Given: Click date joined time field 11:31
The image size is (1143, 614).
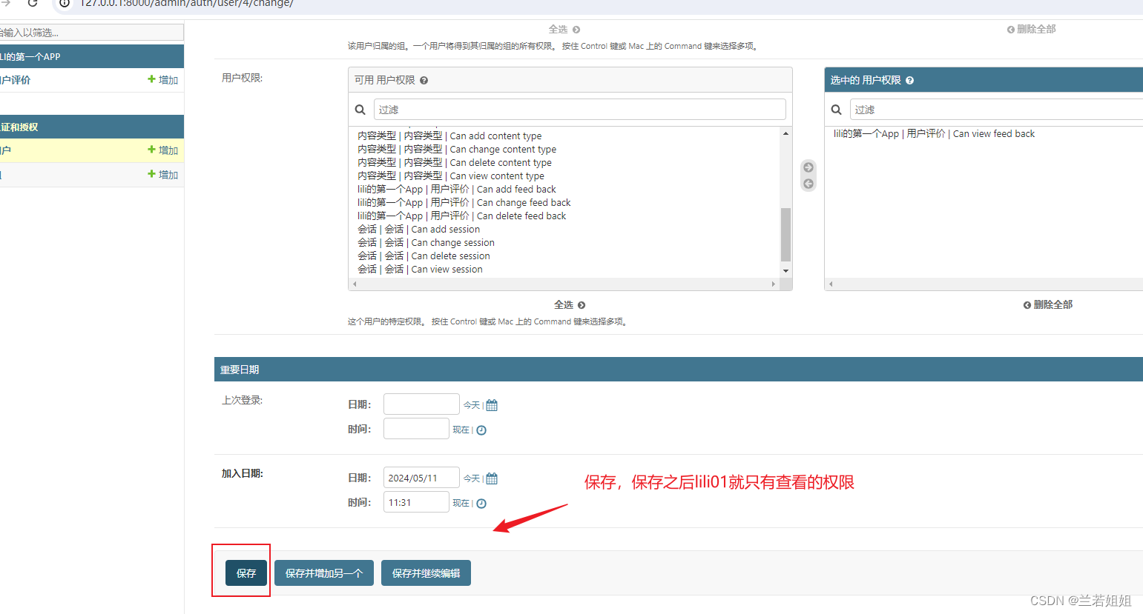Looking at the screenshot, I should point(416,502).
